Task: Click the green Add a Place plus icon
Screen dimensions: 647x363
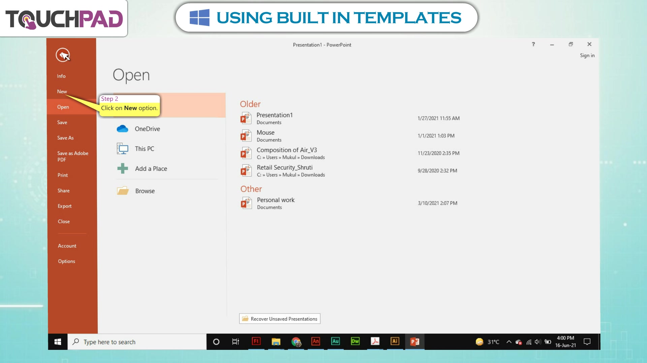Action: (x=123, y=168)
